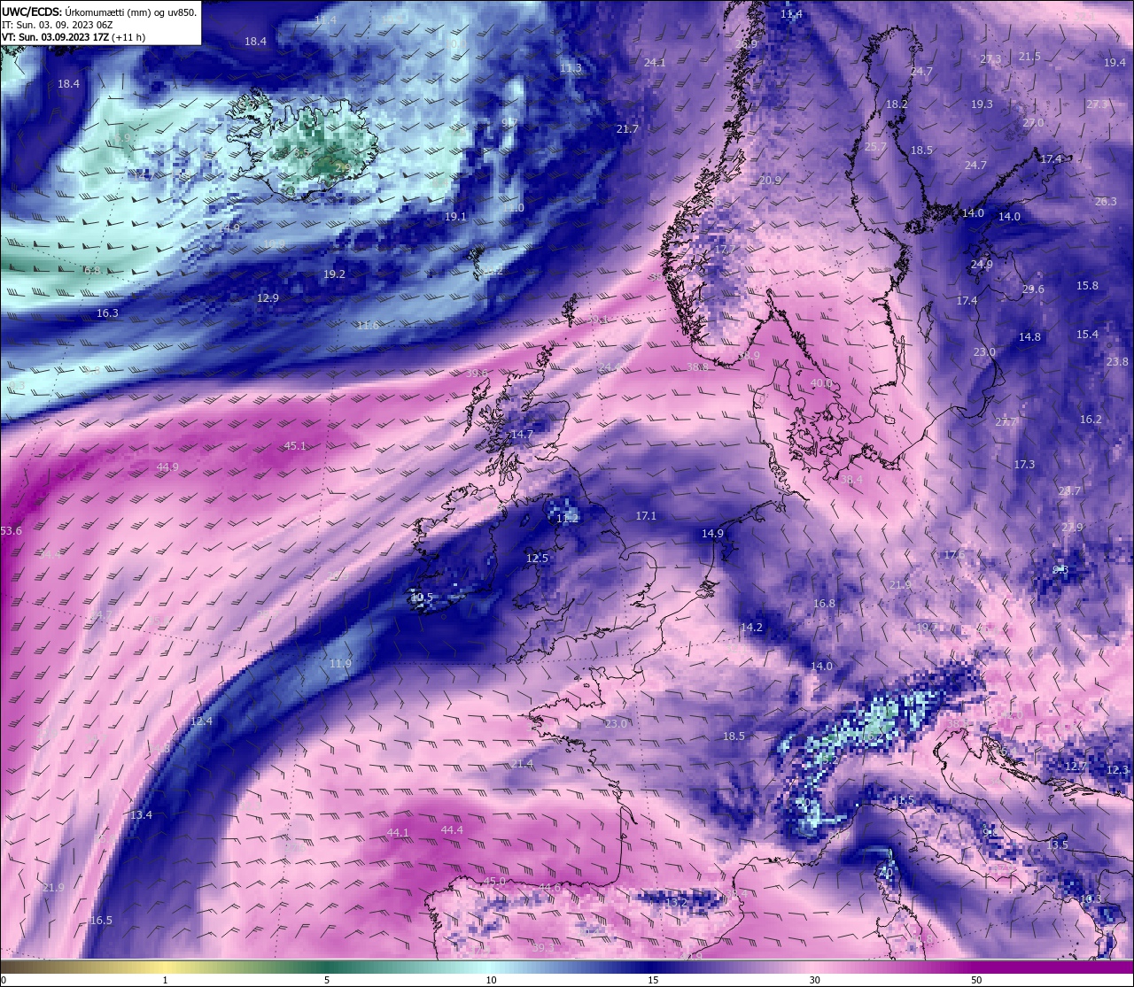Click the 12.3 value at the map edge
1134x987 pixels.
[1117, 770]
